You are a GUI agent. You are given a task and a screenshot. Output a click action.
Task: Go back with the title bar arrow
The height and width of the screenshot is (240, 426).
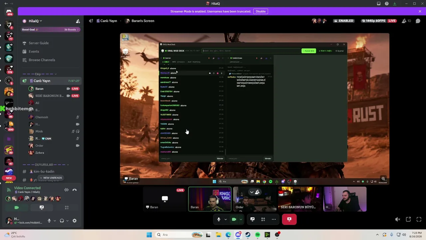tap(6, 4)
